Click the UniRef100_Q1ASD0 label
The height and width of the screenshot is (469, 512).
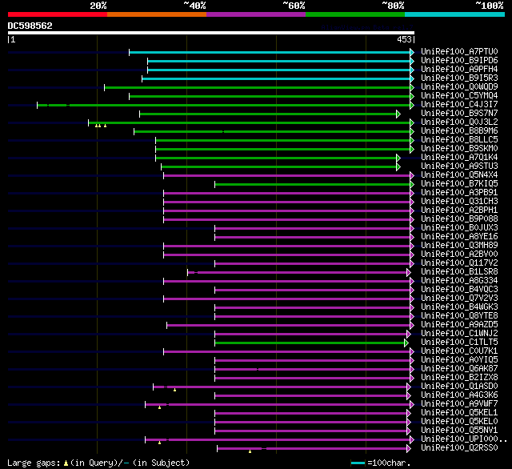click(x=459, y=387)
